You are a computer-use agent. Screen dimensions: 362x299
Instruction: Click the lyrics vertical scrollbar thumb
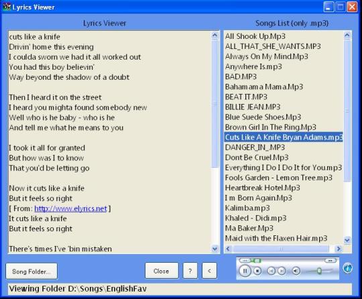coord(215,104)
